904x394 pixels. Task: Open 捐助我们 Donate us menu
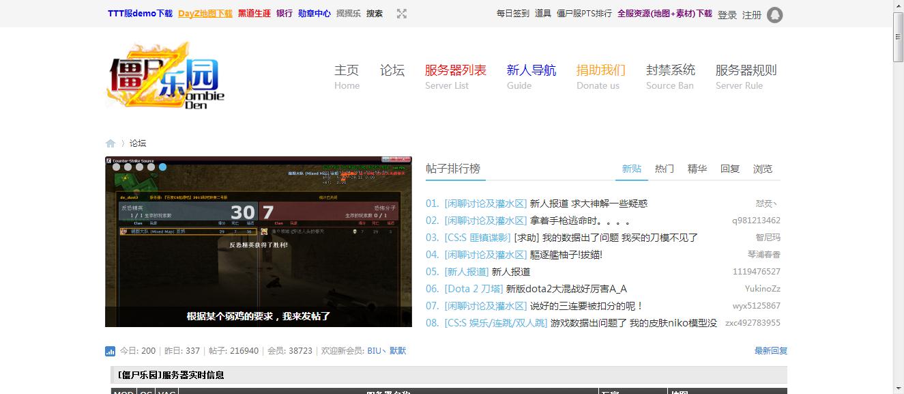(x=601, y=76)
